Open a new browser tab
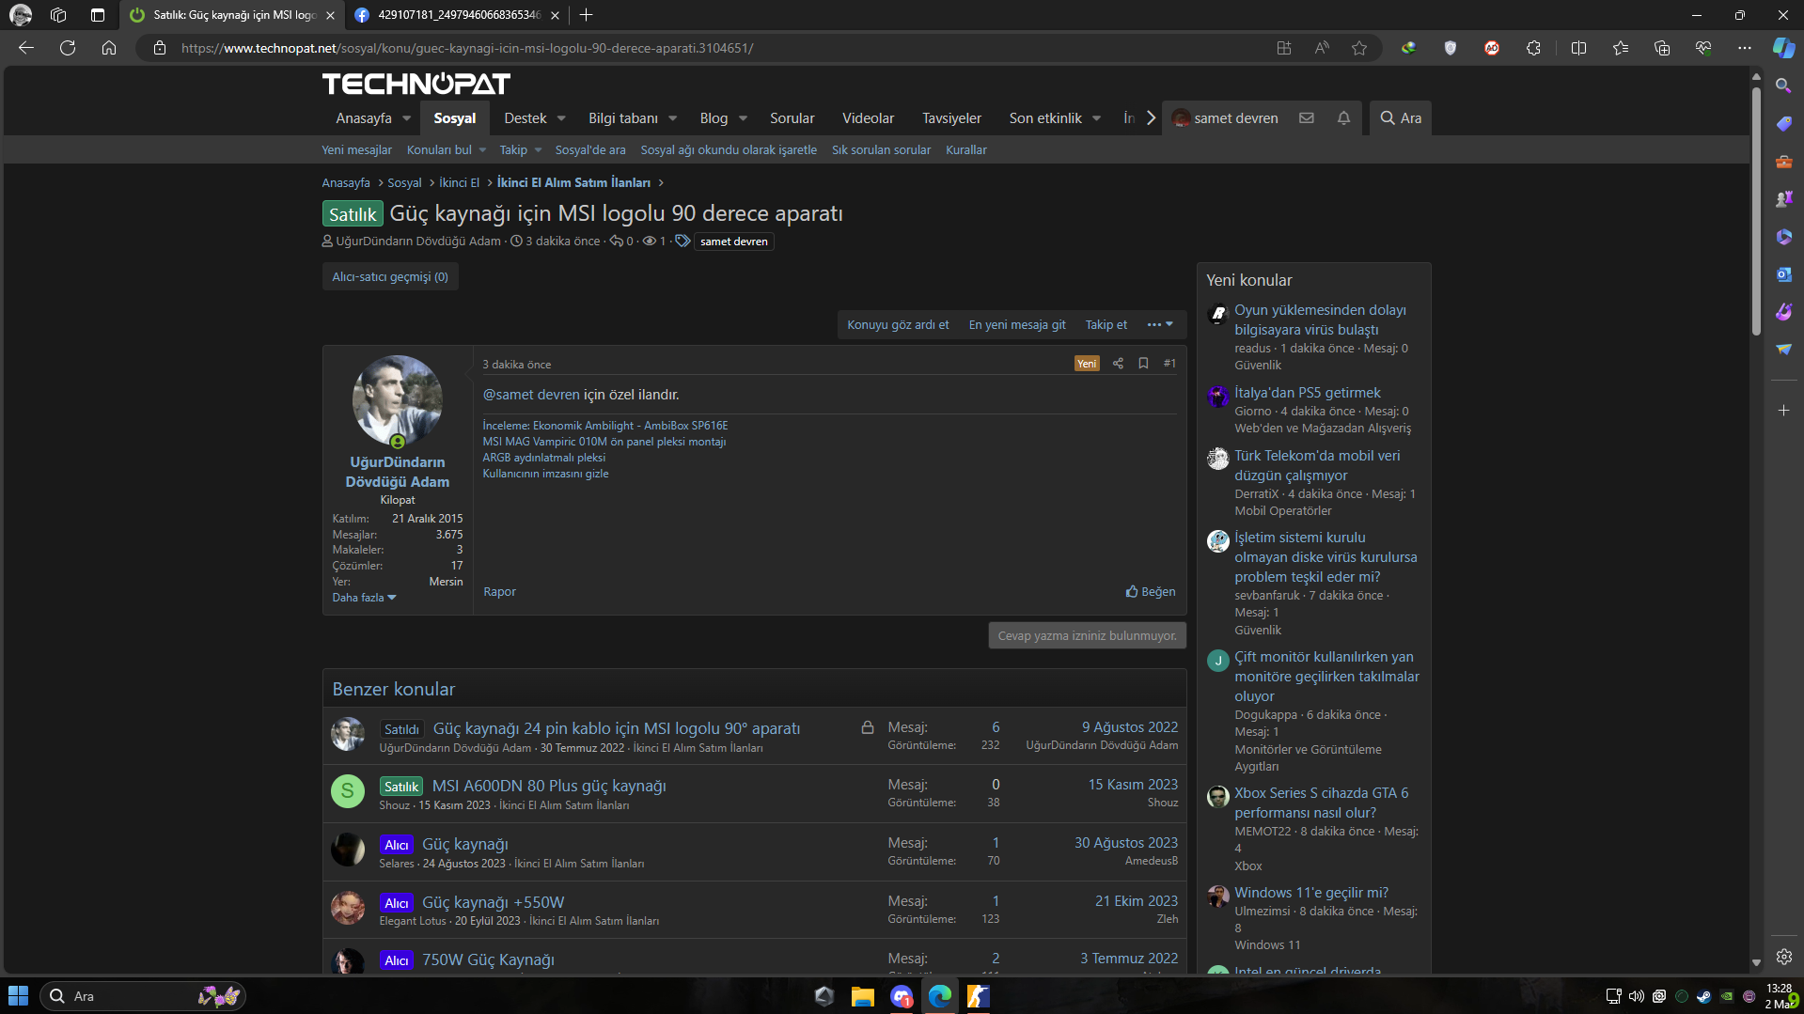The height and width of the screenshot is (1014, 1804). click(x=586, y=15)
